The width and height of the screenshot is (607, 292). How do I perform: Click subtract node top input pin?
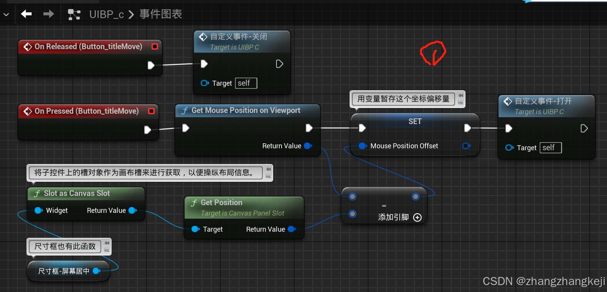tap(352, 197)
